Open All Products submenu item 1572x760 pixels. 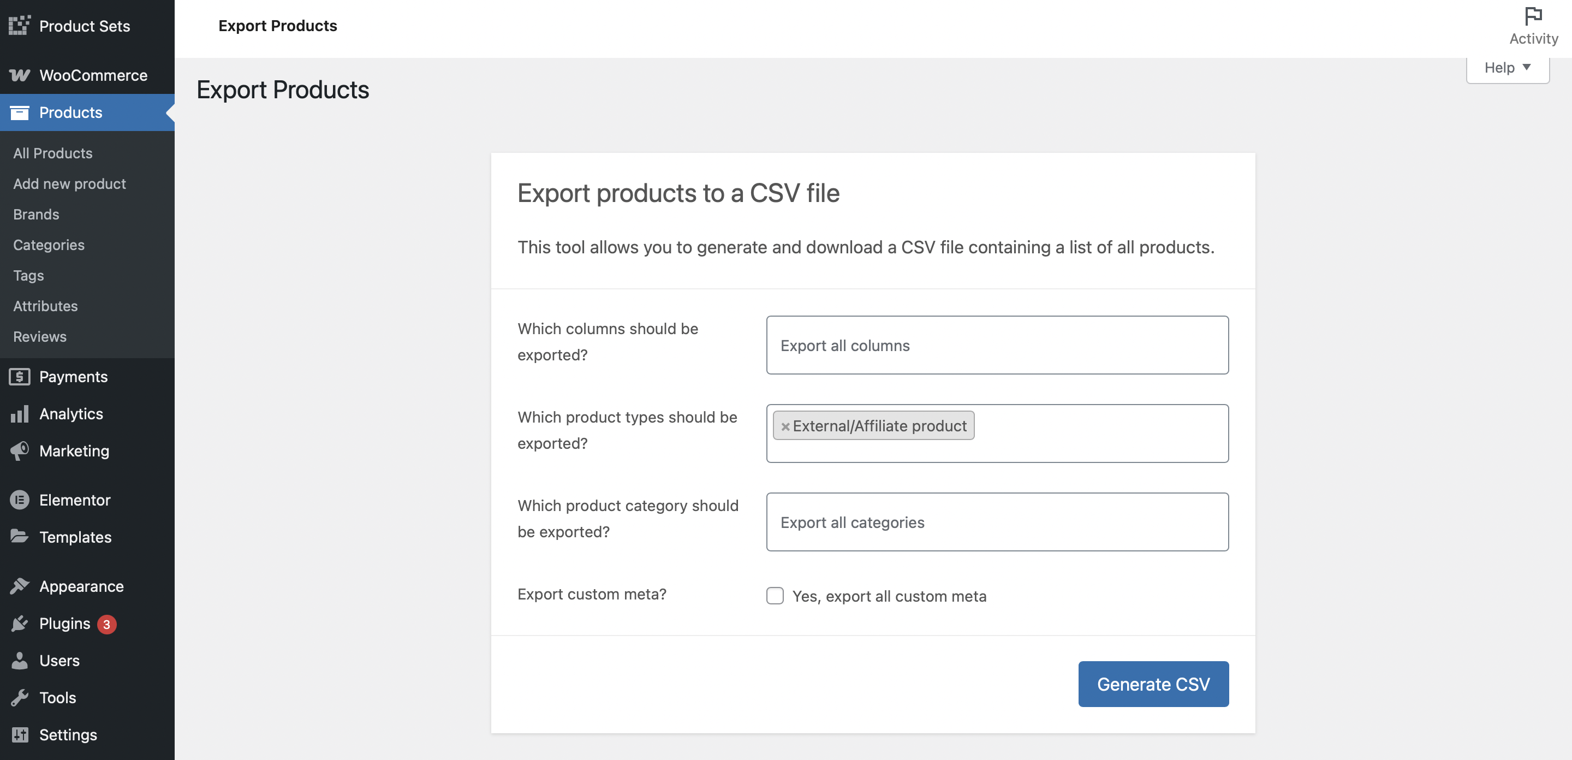[53, 153]
